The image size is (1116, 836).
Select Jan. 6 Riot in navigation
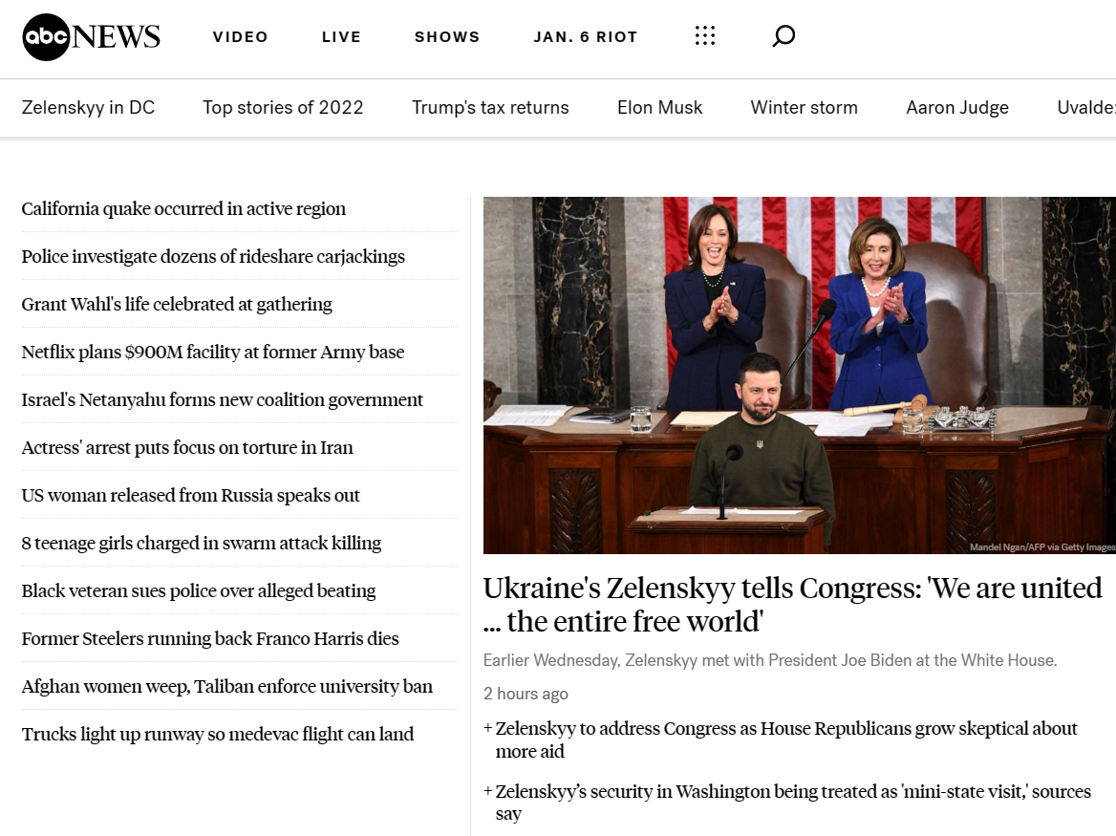pos(585,37)
